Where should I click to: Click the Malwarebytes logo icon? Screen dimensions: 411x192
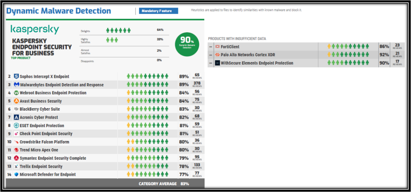(x=16, y=85)
